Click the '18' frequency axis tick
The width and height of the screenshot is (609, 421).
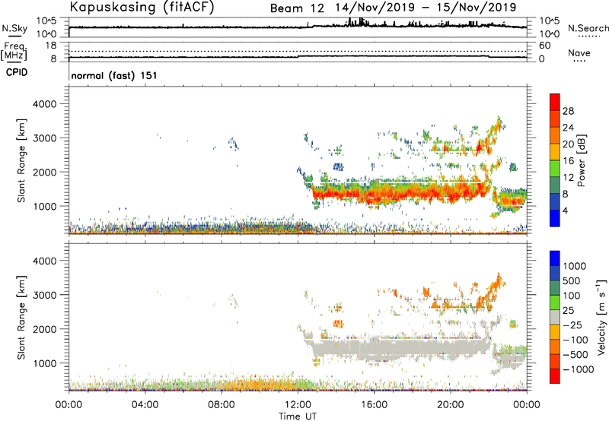[51, 46]
